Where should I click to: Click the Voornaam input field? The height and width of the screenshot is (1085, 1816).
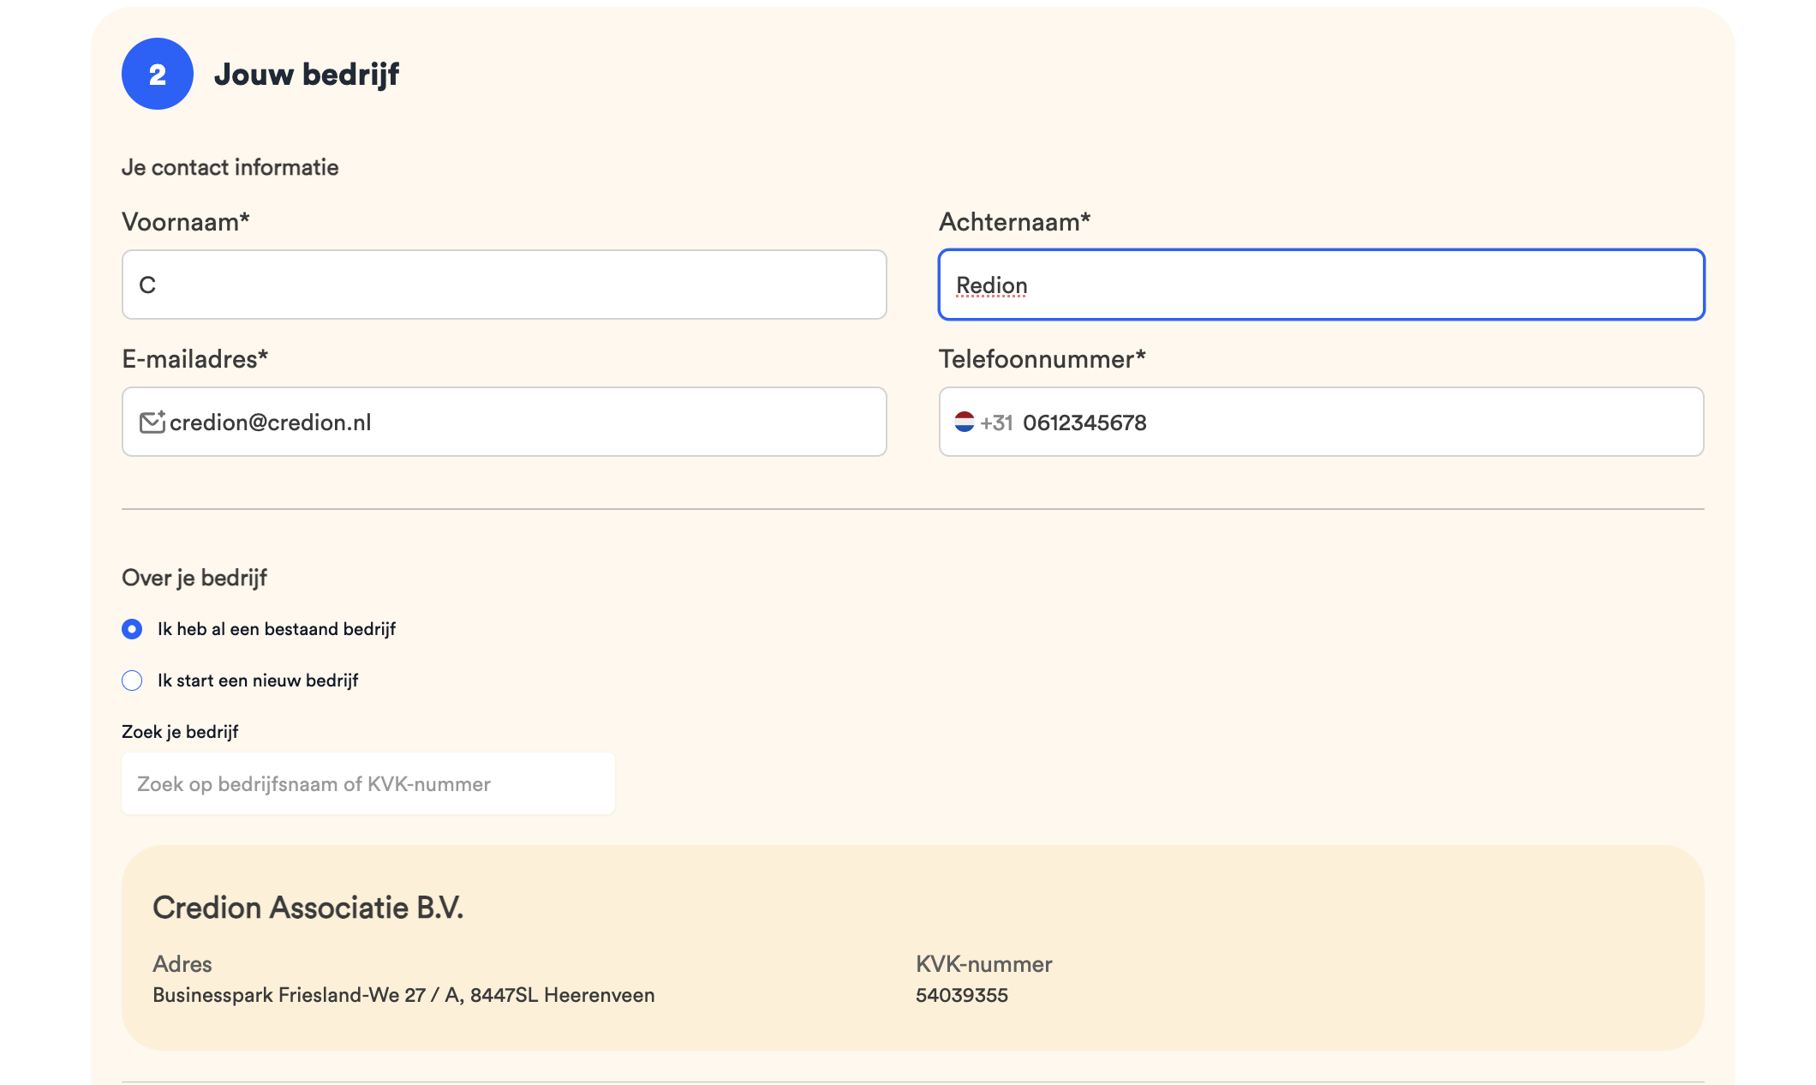504,285
